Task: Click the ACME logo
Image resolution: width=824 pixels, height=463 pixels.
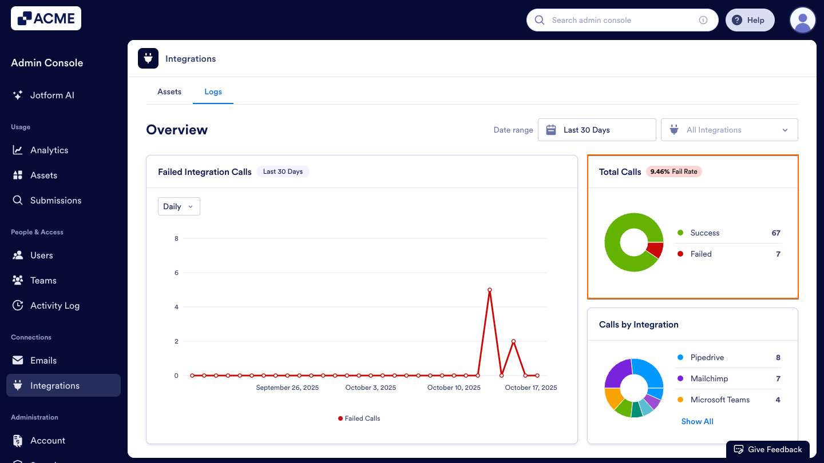Action: pyautogui.click(x=46, y=18)
